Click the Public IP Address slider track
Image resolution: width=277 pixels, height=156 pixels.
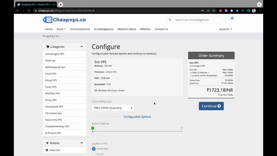(x=137, y=131)
